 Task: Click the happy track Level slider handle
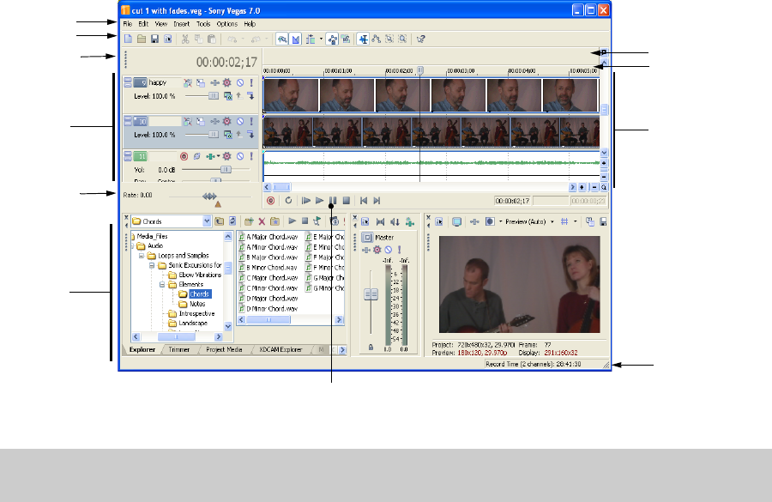tap(214, 96)
